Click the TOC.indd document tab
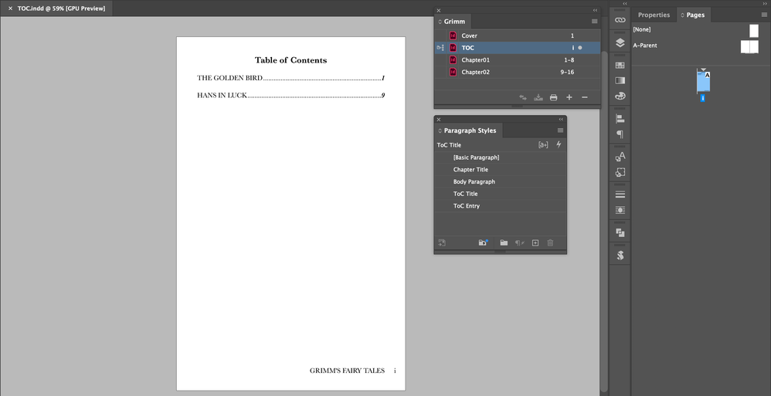The width and height of the screenshot is (771, 396). (x=62, y=8)
